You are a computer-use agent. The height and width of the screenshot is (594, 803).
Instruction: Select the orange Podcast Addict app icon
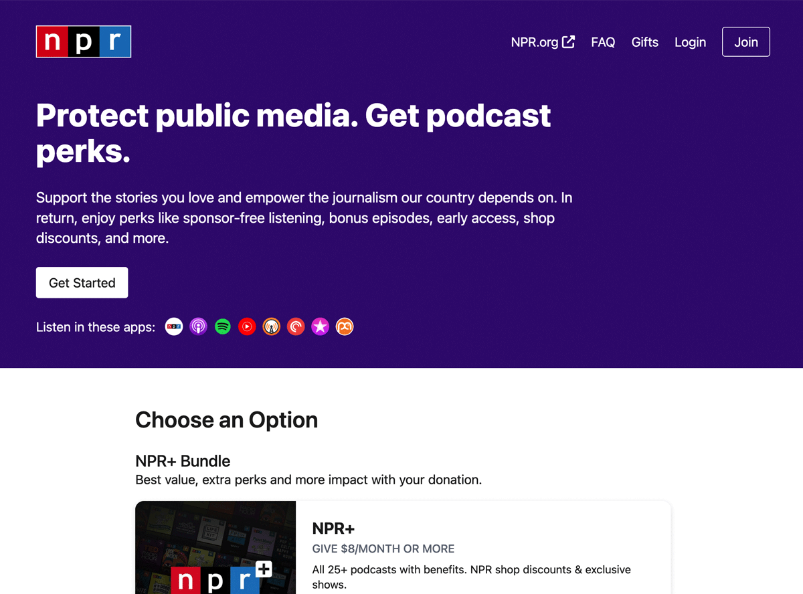(345, 326)
